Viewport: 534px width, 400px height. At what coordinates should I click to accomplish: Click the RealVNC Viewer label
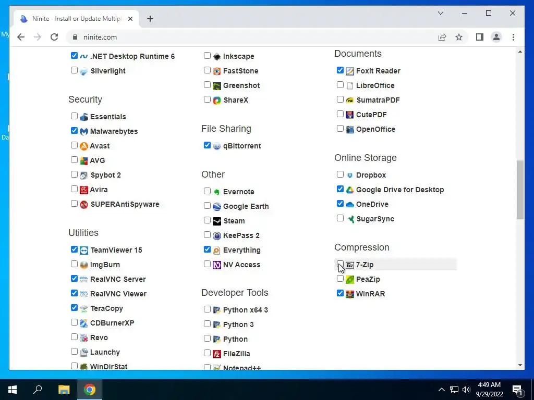118,294
